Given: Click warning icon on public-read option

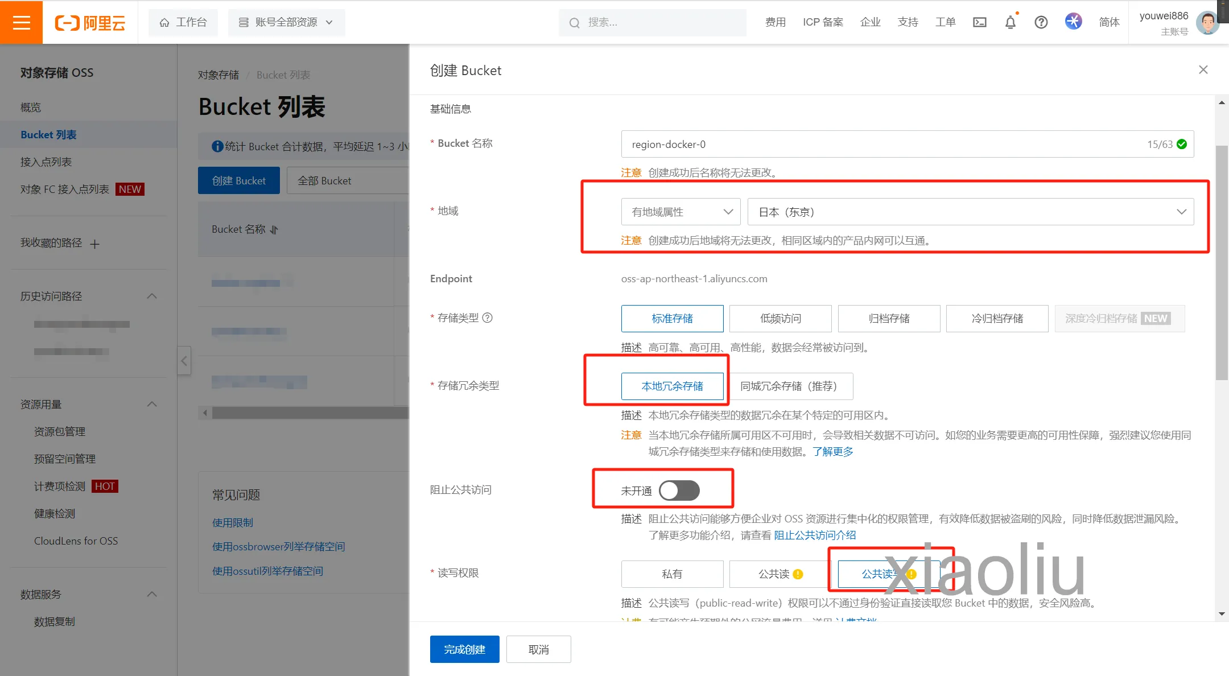Looking at the screenshot, I should pyautogui.click(x=798, y=574).
